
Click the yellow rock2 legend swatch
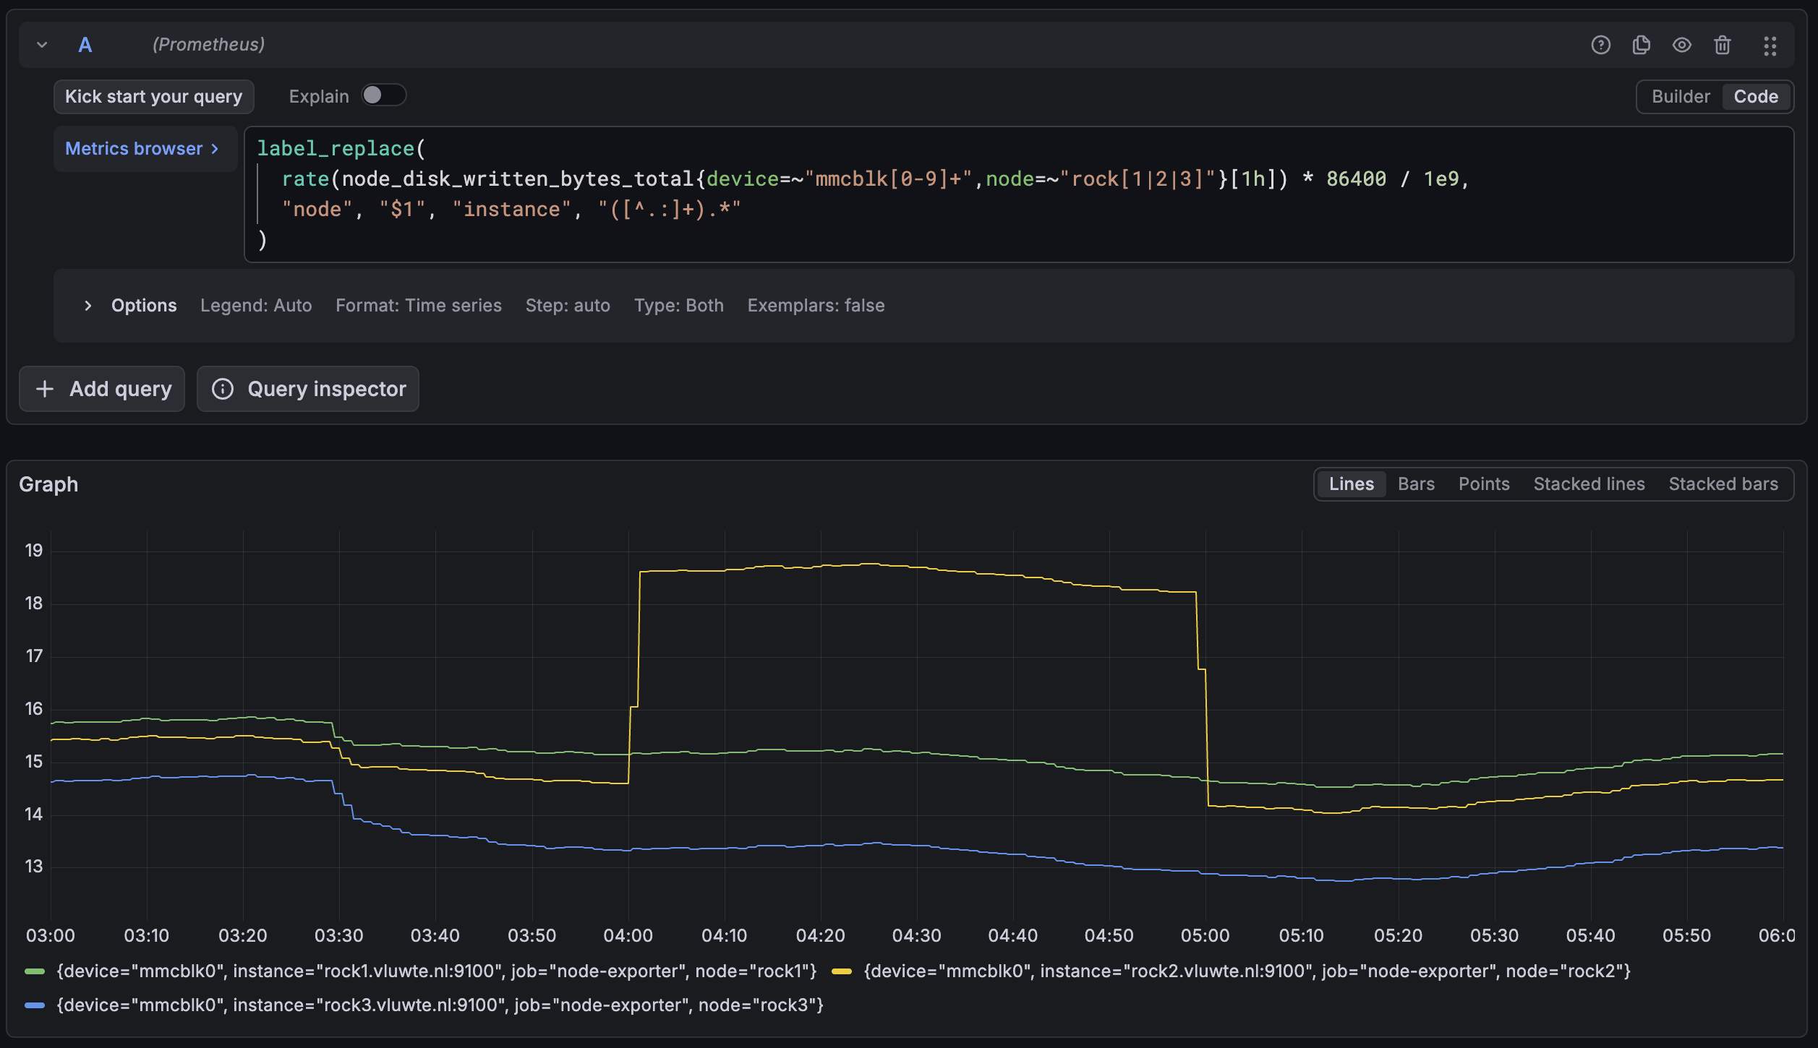[x=842, y=971]
